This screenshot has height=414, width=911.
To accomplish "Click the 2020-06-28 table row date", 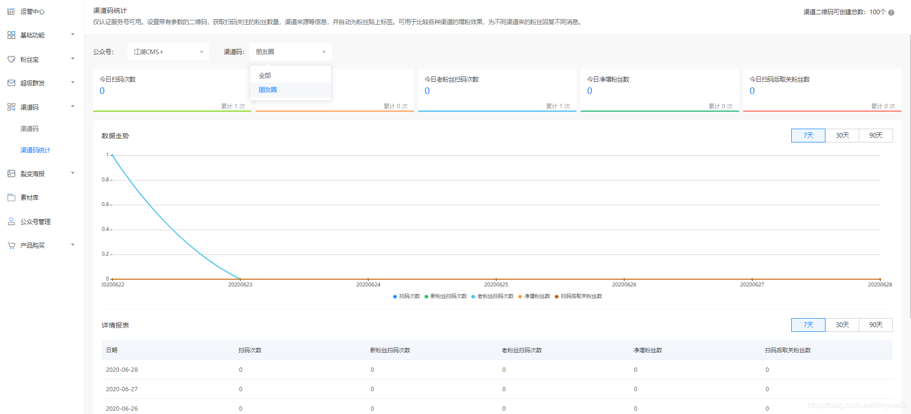I will point(122,369).
